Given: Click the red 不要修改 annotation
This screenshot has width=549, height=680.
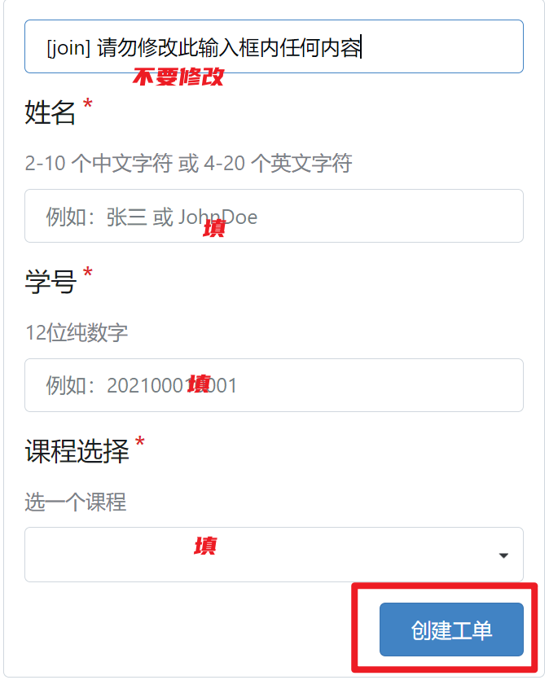Looking at the screenshot, I should (178, 77).
